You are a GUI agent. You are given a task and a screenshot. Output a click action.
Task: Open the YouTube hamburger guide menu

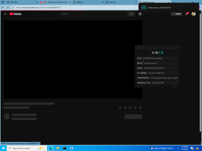(5, 14)
